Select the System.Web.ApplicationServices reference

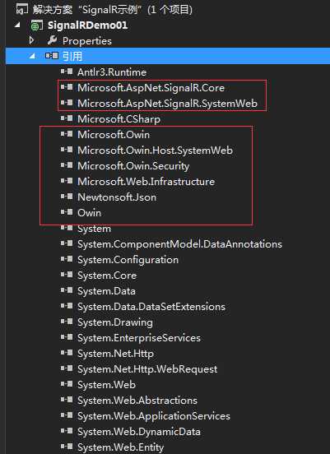[x=154, y=416]
